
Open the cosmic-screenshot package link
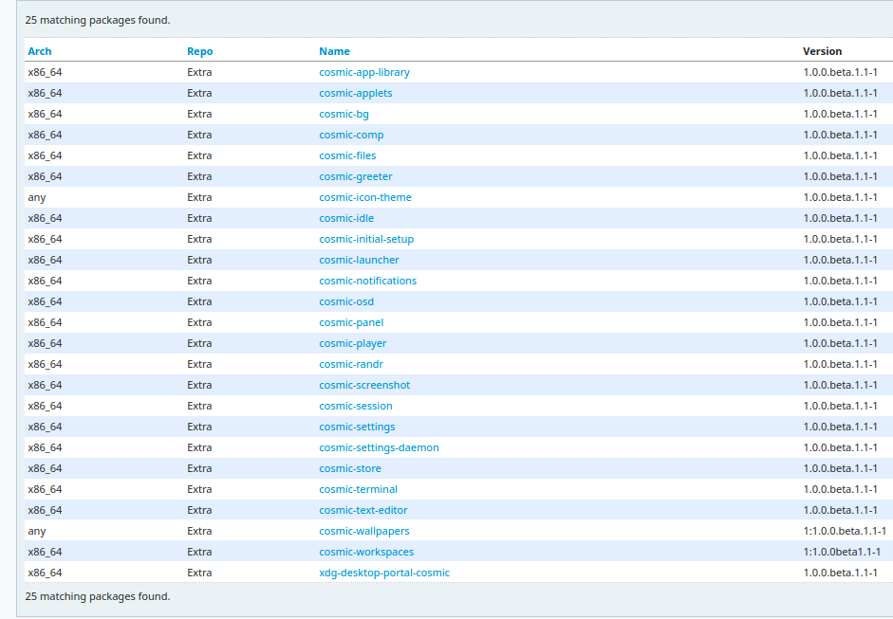click(364, 385)
